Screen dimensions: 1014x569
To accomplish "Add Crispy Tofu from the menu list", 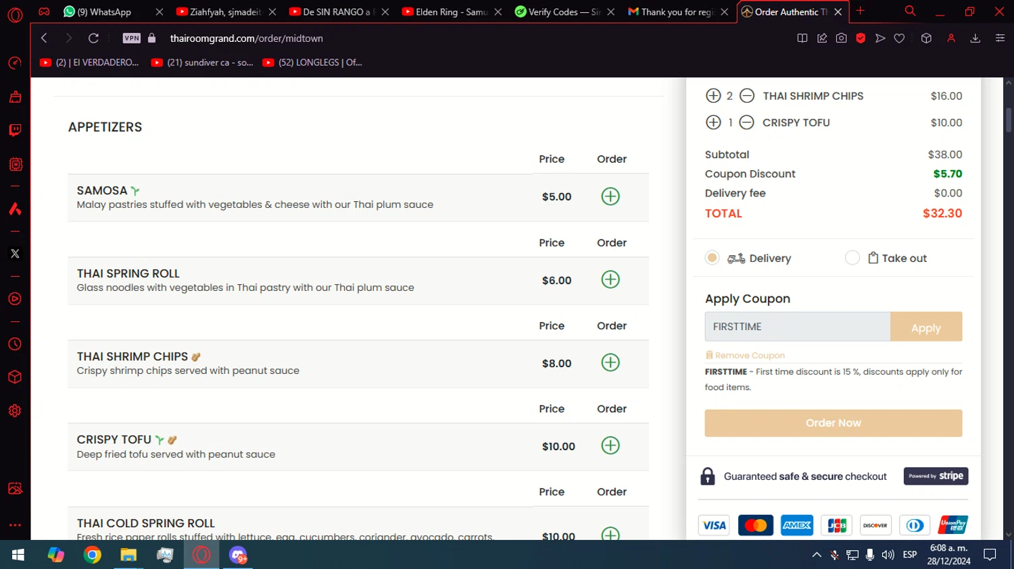I will pyautogui.click(x=610, y=445).
